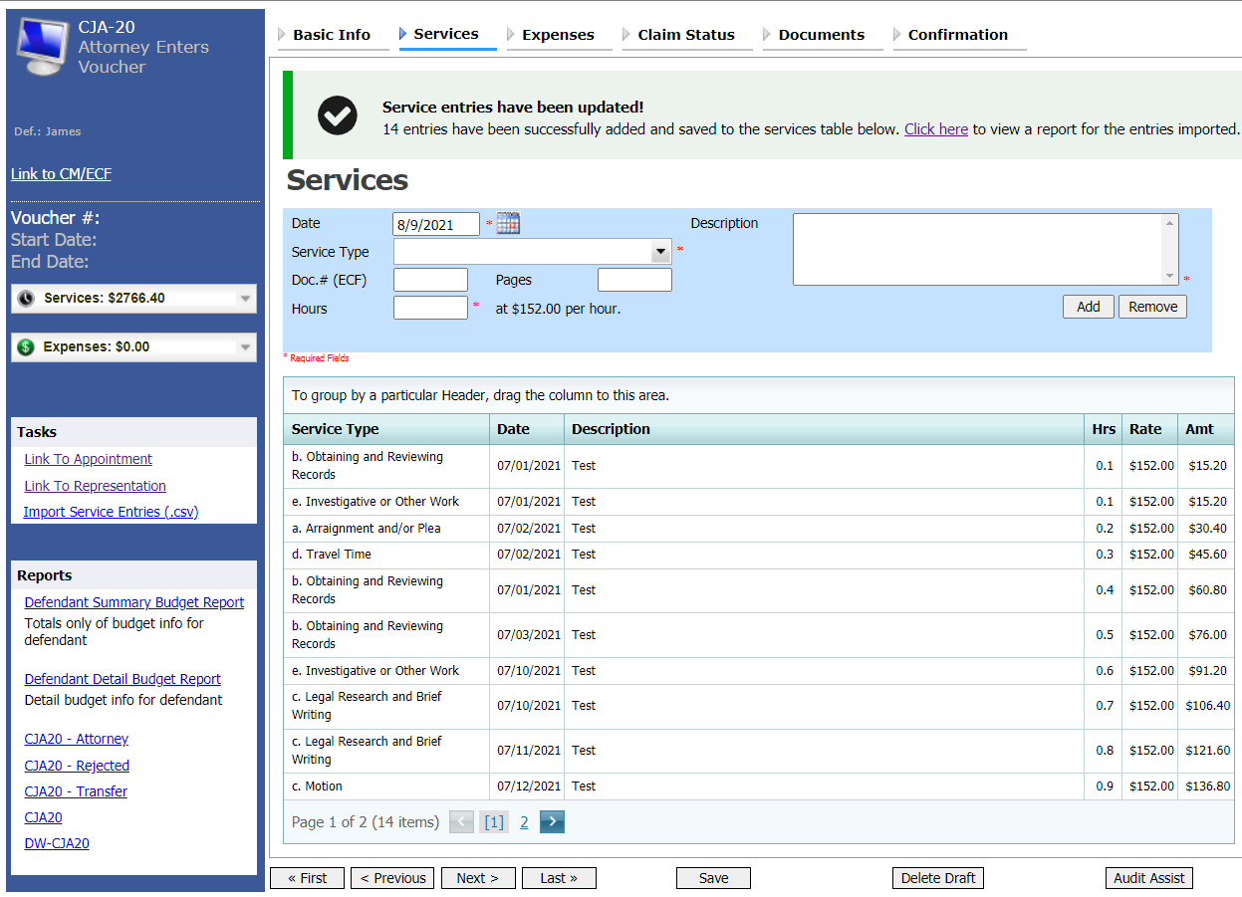This screenshot has height=897, width=1242.
Task: Open the Claim Status tab
Action: pos(685,35)
